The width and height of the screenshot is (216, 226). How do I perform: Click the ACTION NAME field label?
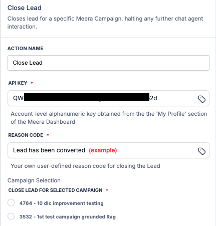[x=26, y=49]
